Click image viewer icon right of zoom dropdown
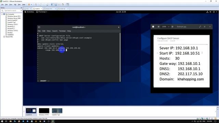The height and width of the screenshot is (123, 219). (x=172, y=27)
